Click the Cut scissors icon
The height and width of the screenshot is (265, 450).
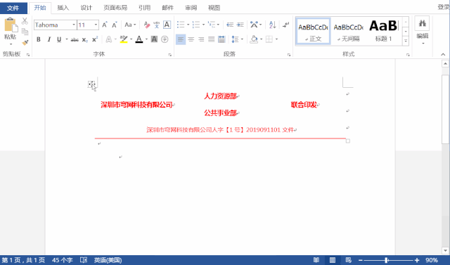[25, 20]
